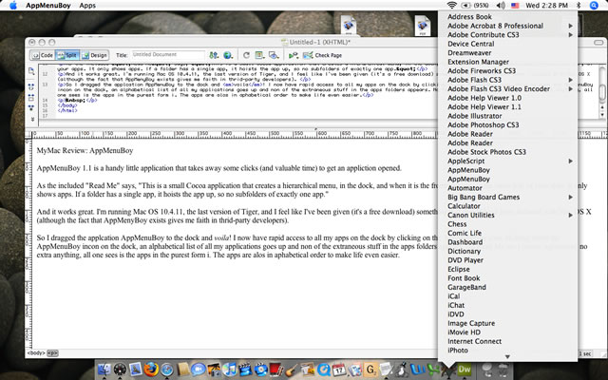Open iCal calendar icon in dock
This screenshot has width=608, height=380.
pyautogui.click(x=339, y=370)
